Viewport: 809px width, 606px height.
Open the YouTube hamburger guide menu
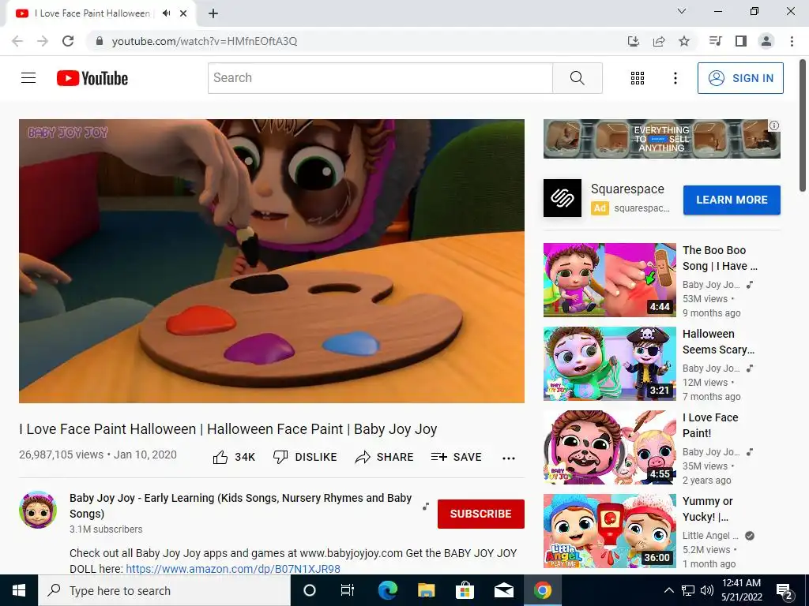point(28,78)
